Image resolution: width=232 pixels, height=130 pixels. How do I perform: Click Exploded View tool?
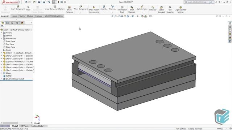point(142,8)
